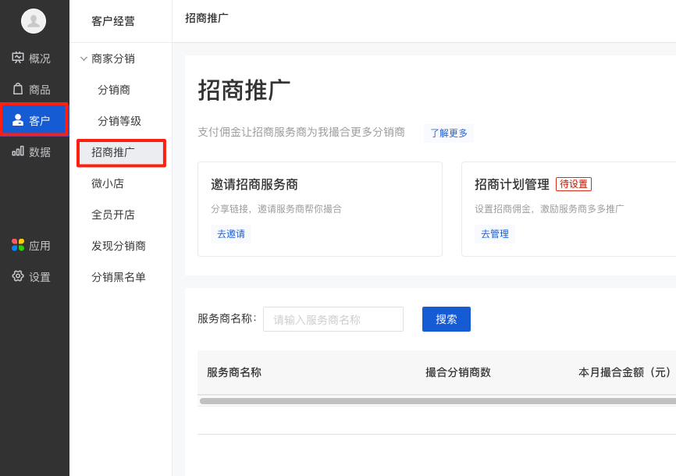This screenshot has height=476, width=676.
Task: Navigate to 发现分销商
Action: 119,246
